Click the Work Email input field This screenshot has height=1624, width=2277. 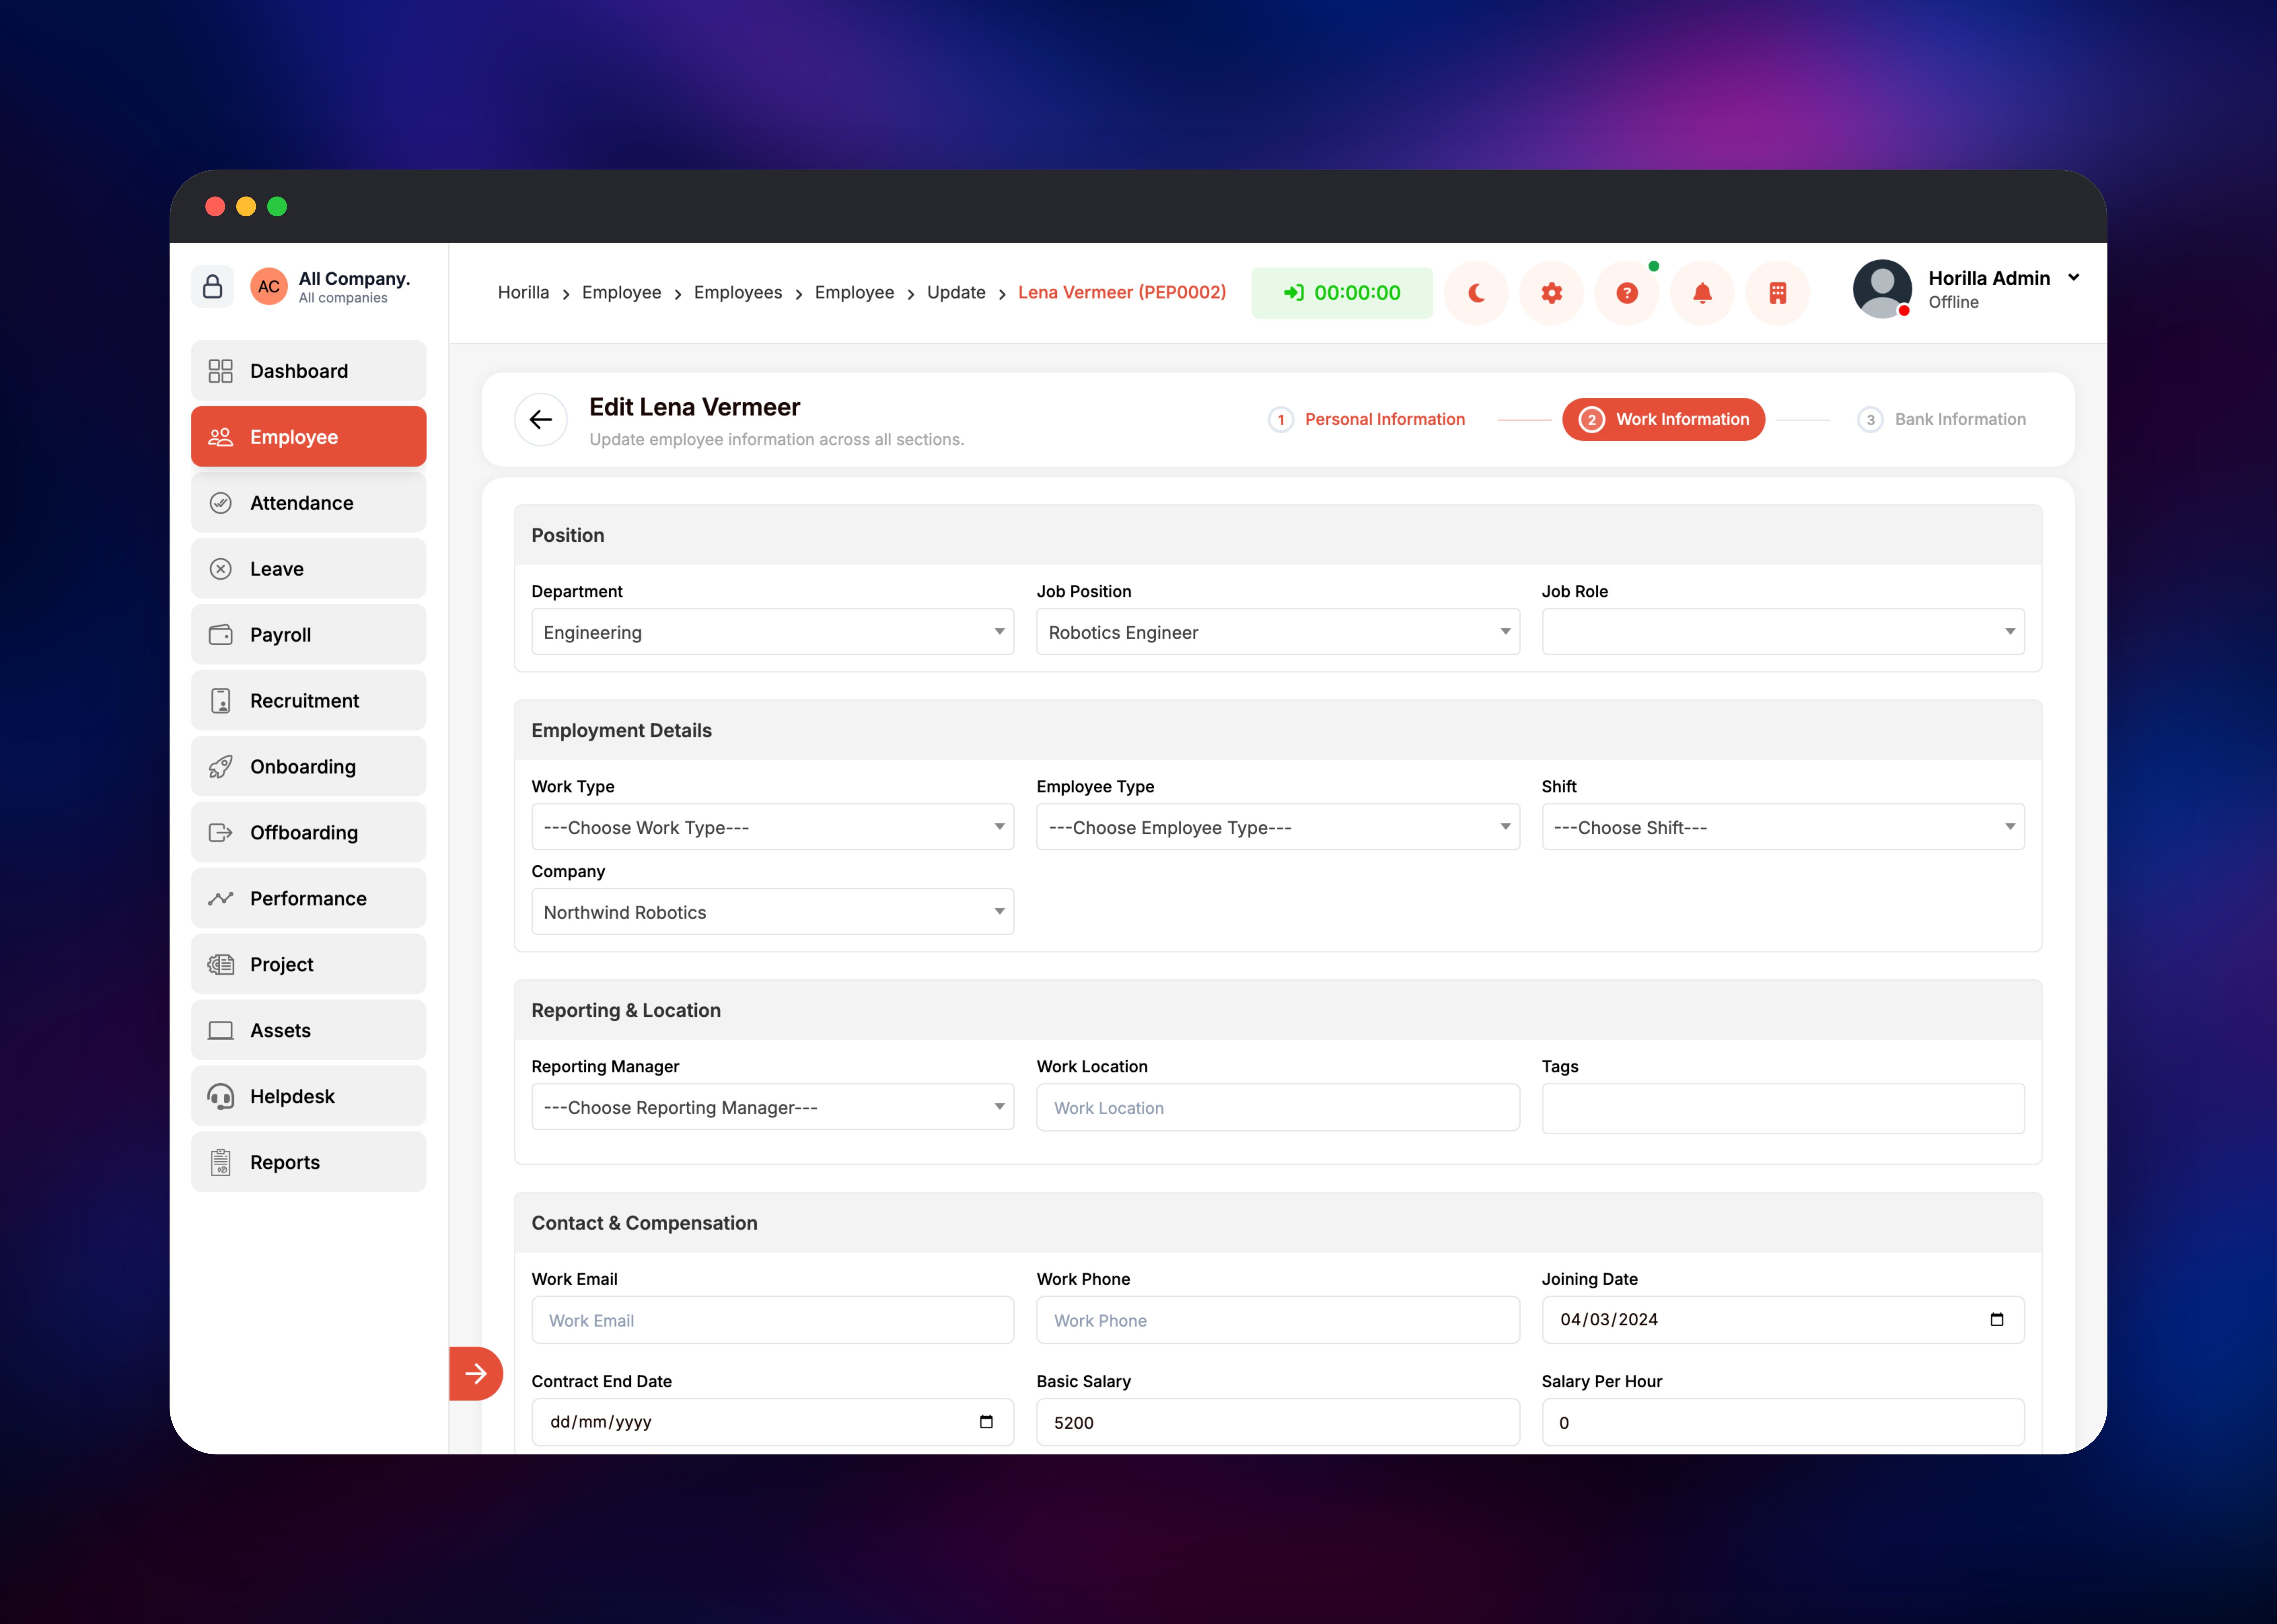pos(773,1320)
